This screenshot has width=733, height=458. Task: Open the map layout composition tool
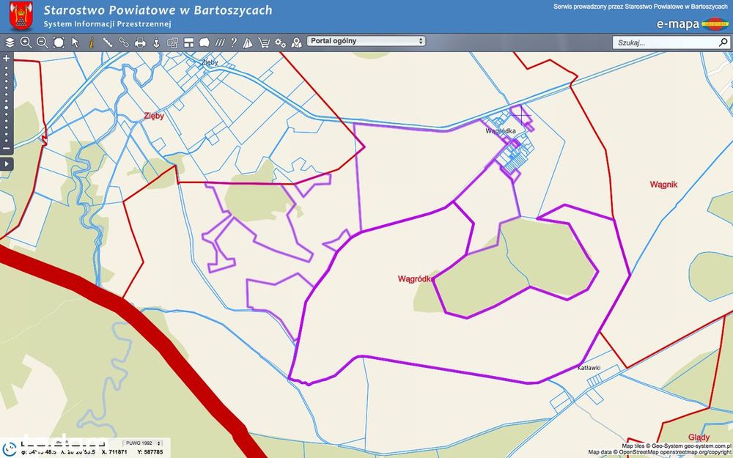[188, 43]
